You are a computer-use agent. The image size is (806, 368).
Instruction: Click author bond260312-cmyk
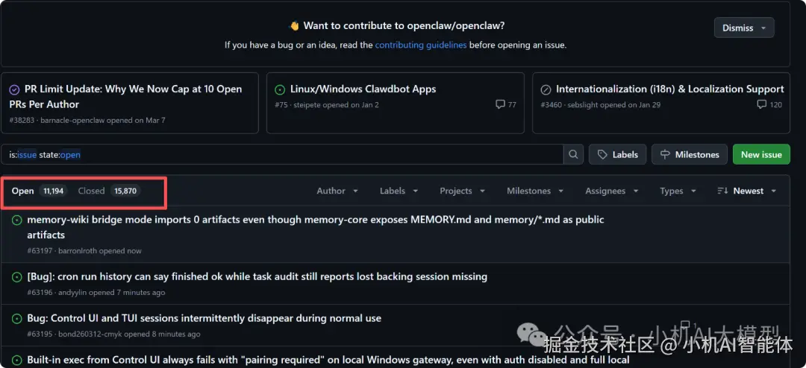(x=90, y=334)
